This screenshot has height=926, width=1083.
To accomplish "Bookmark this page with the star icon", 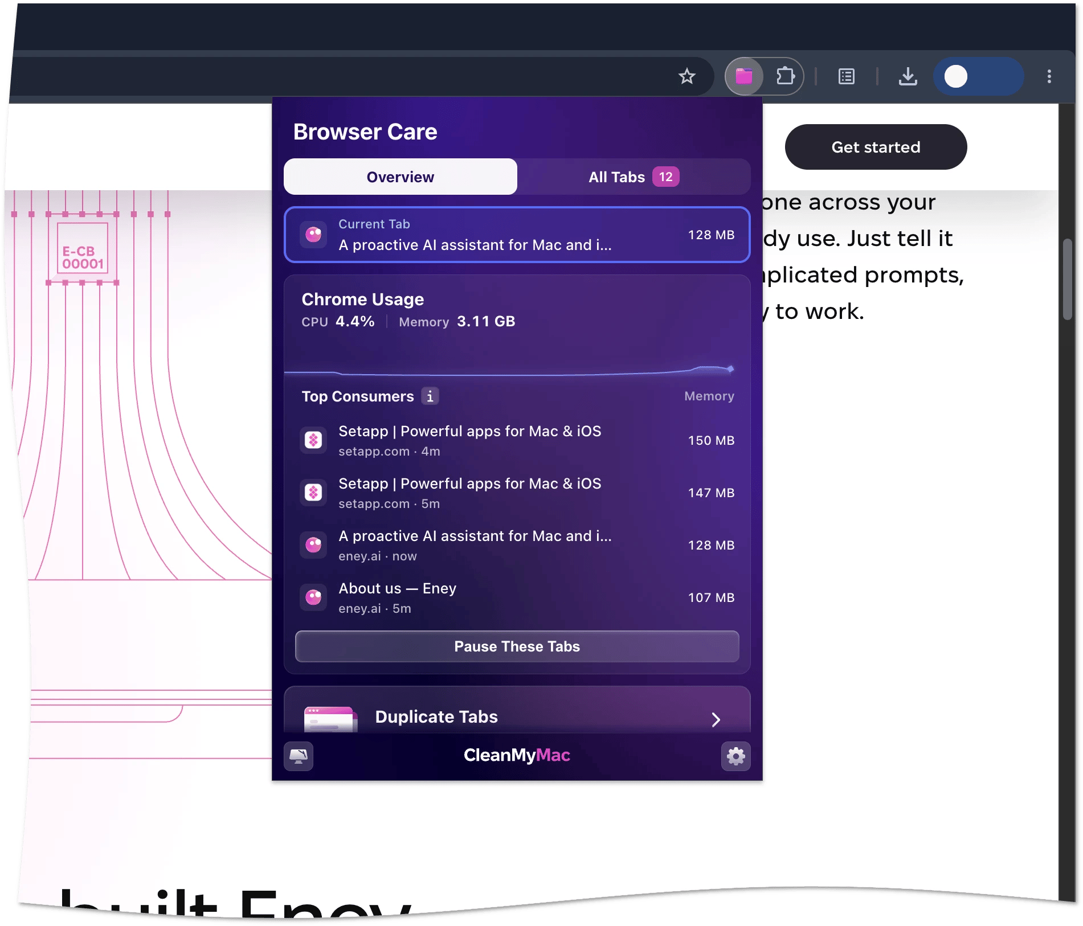I will 687,76.
